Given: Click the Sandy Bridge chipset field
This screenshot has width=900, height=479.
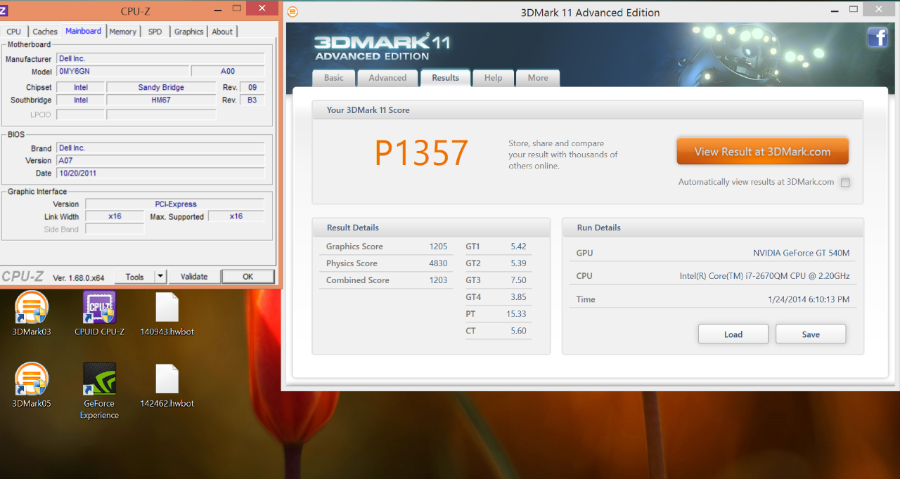Looking at the screenshot, I should tap(161, 88).
